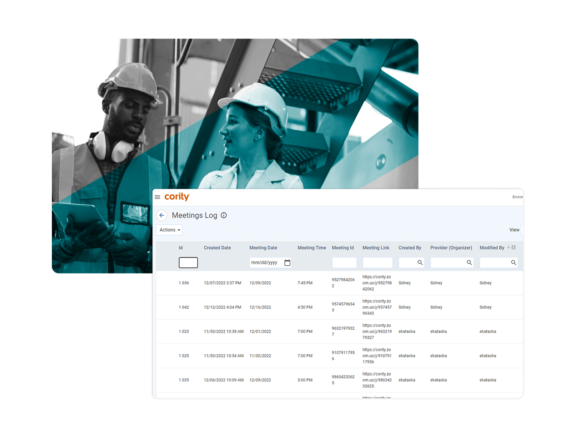Viewport: 575px width, 436px height.
Task: Click the Provider (Organizer) search icon
Action: click(x=469, y=263)
